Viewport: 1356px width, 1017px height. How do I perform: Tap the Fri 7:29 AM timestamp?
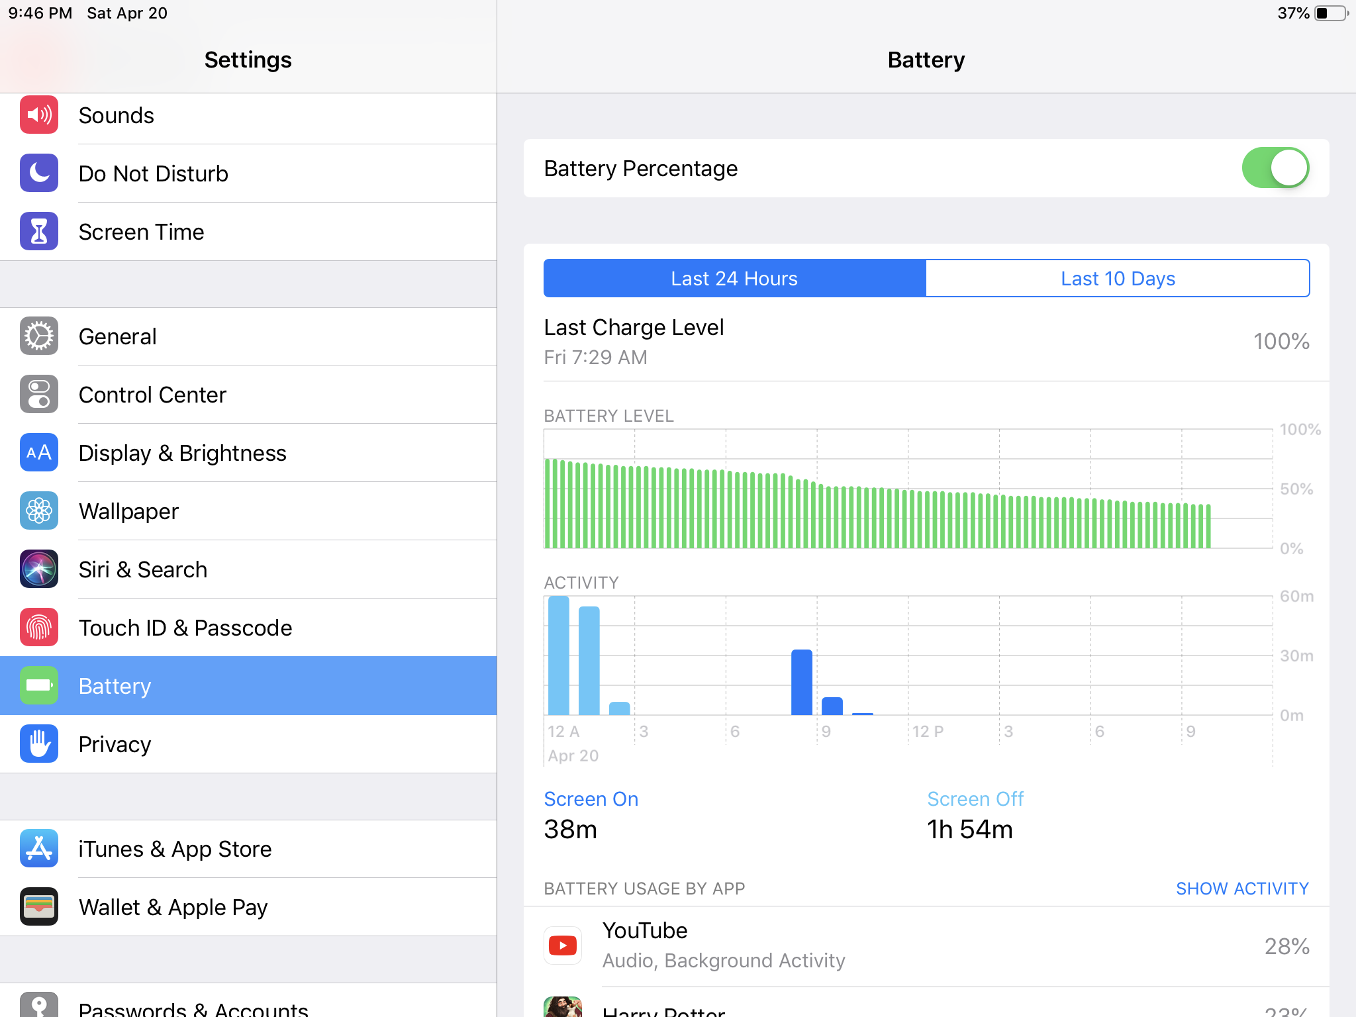click(596, 358)
